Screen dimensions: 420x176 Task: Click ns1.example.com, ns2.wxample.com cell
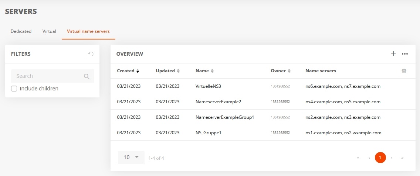click(x=343, y=133)
